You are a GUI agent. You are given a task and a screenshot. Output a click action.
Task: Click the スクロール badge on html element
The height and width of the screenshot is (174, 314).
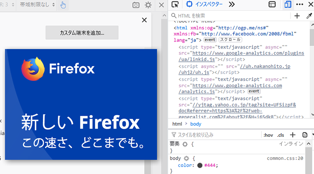pos(230,40)
